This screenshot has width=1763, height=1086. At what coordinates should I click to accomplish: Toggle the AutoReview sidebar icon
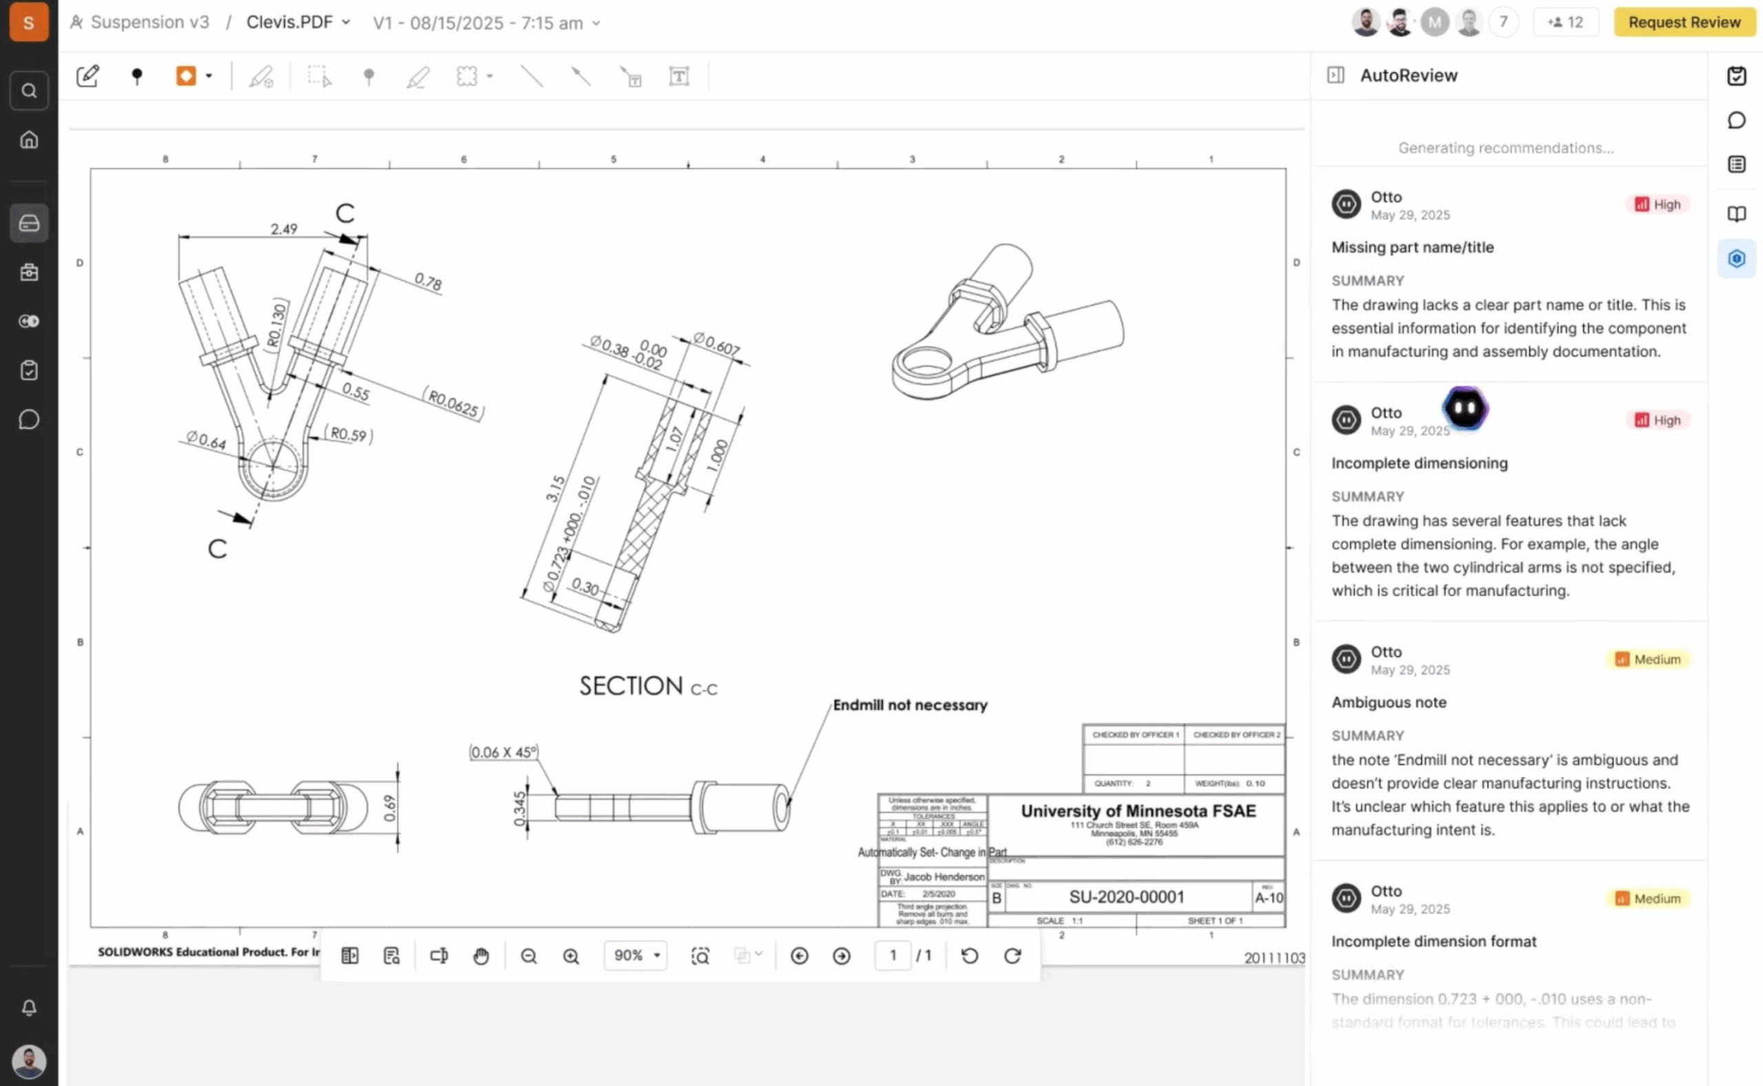[1735, 258]
